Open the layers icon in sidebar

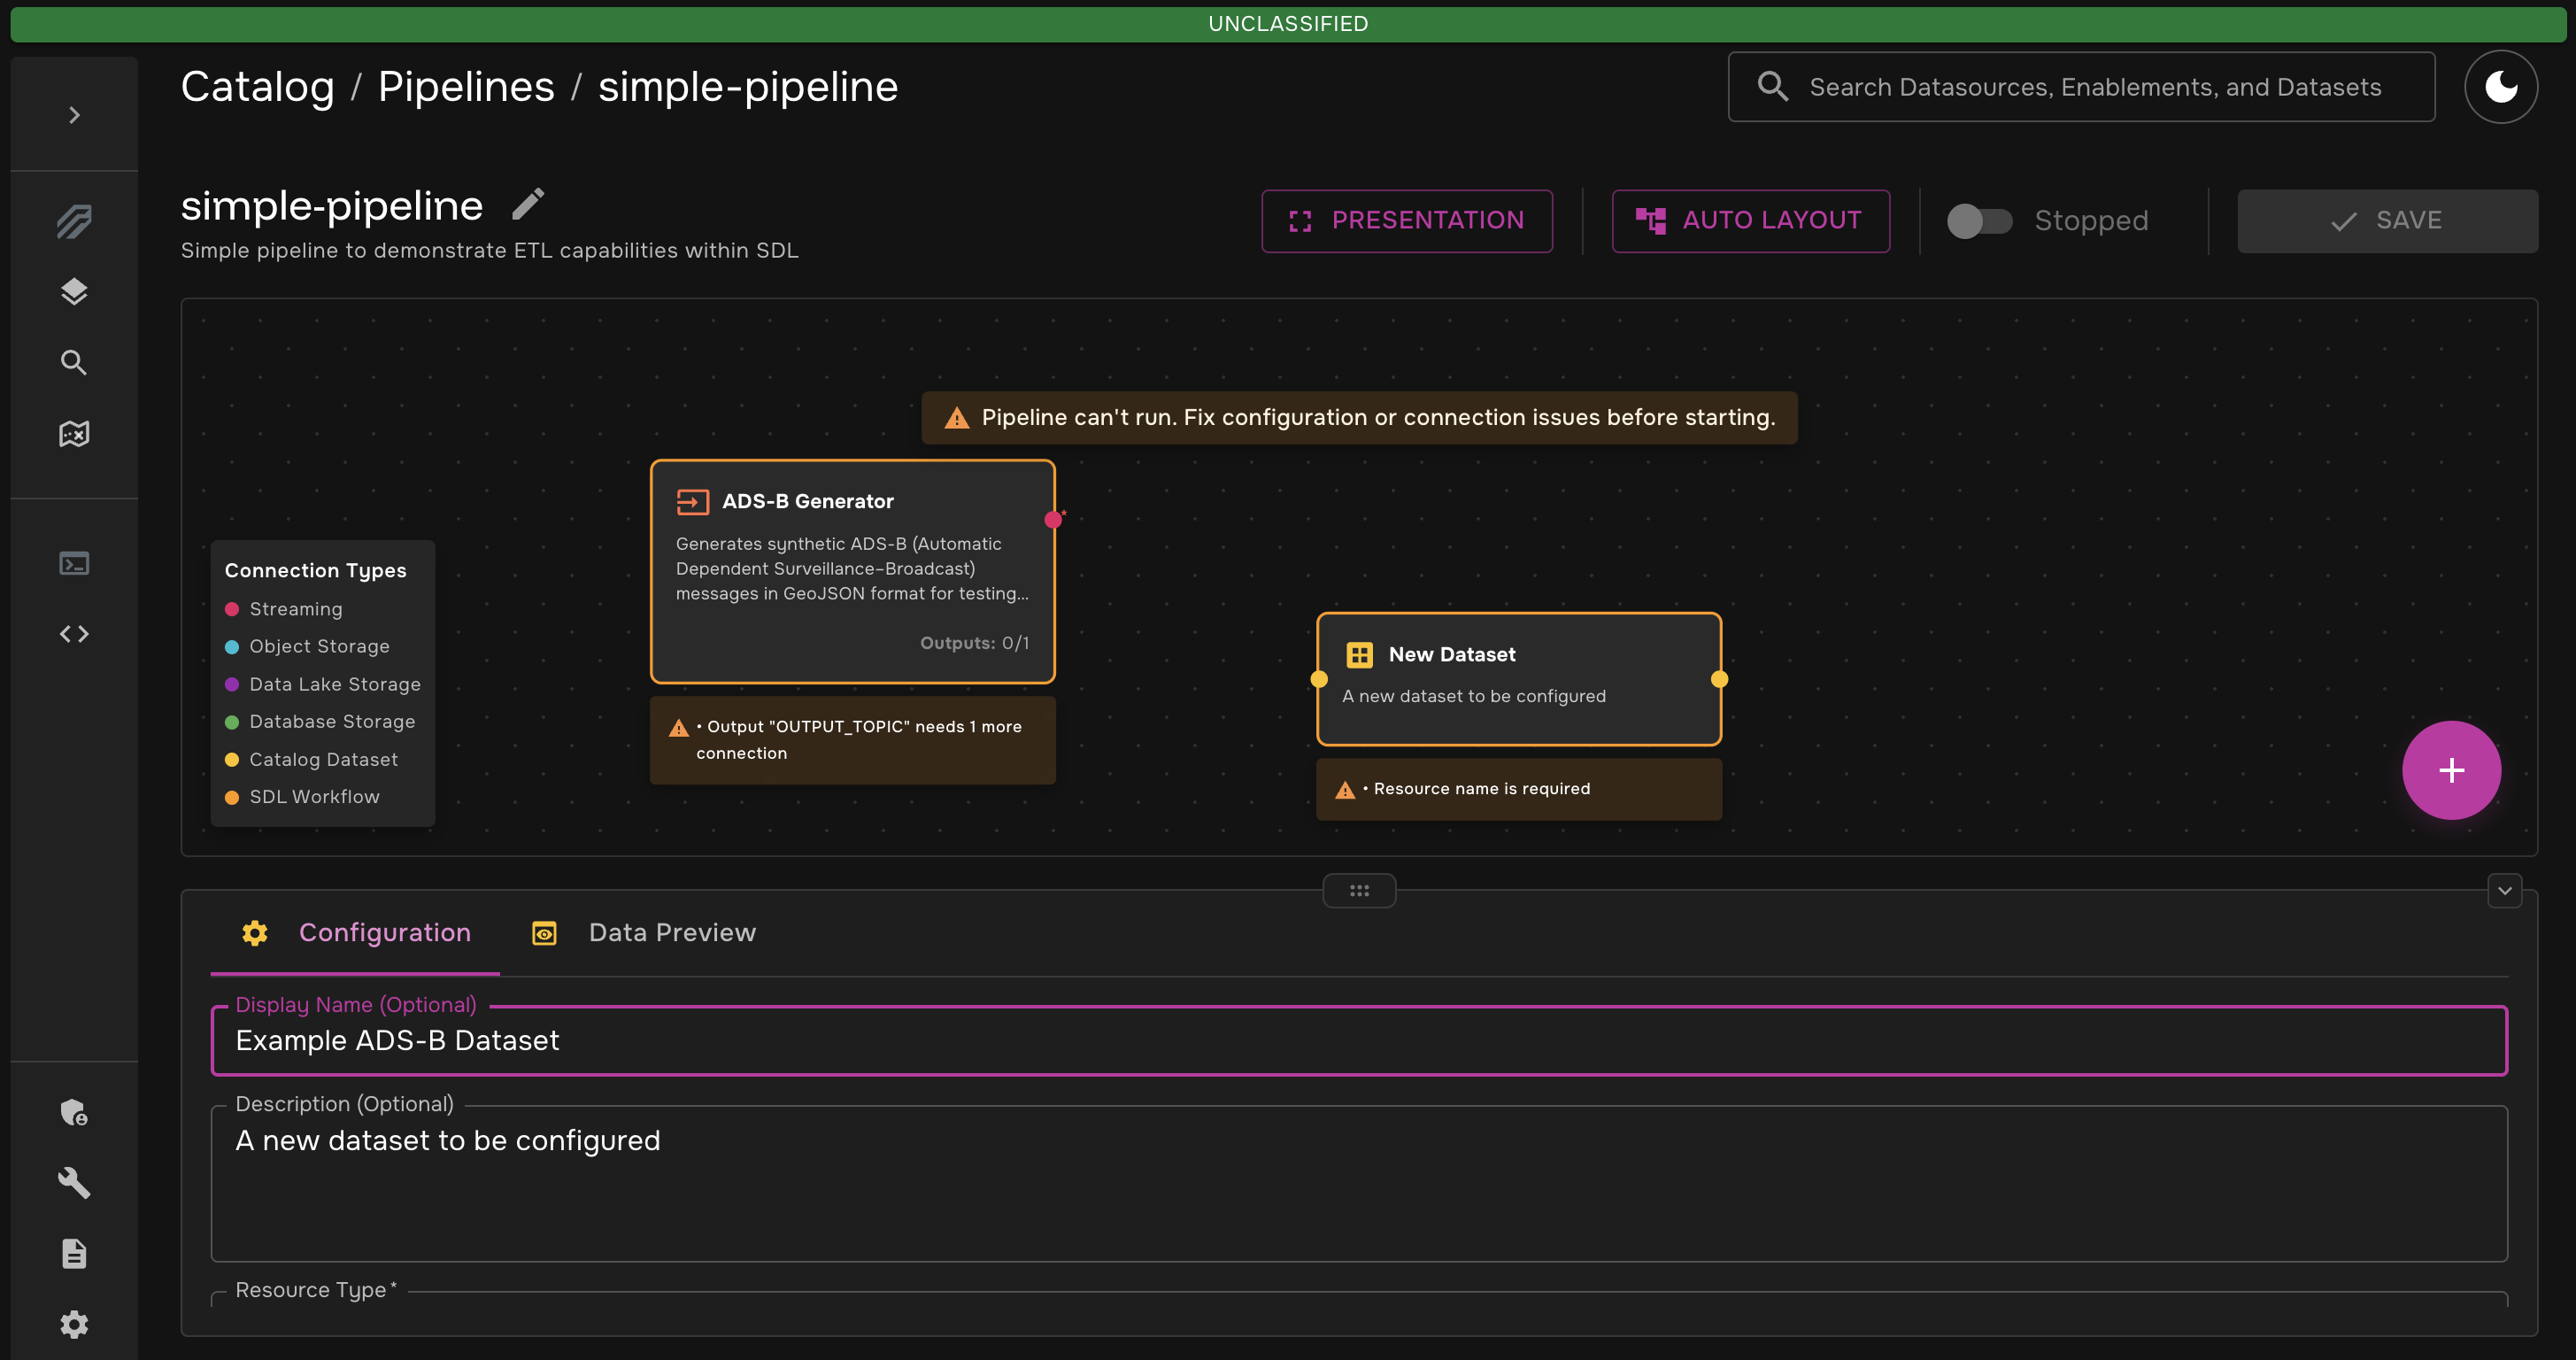click(x=74, y=292)
